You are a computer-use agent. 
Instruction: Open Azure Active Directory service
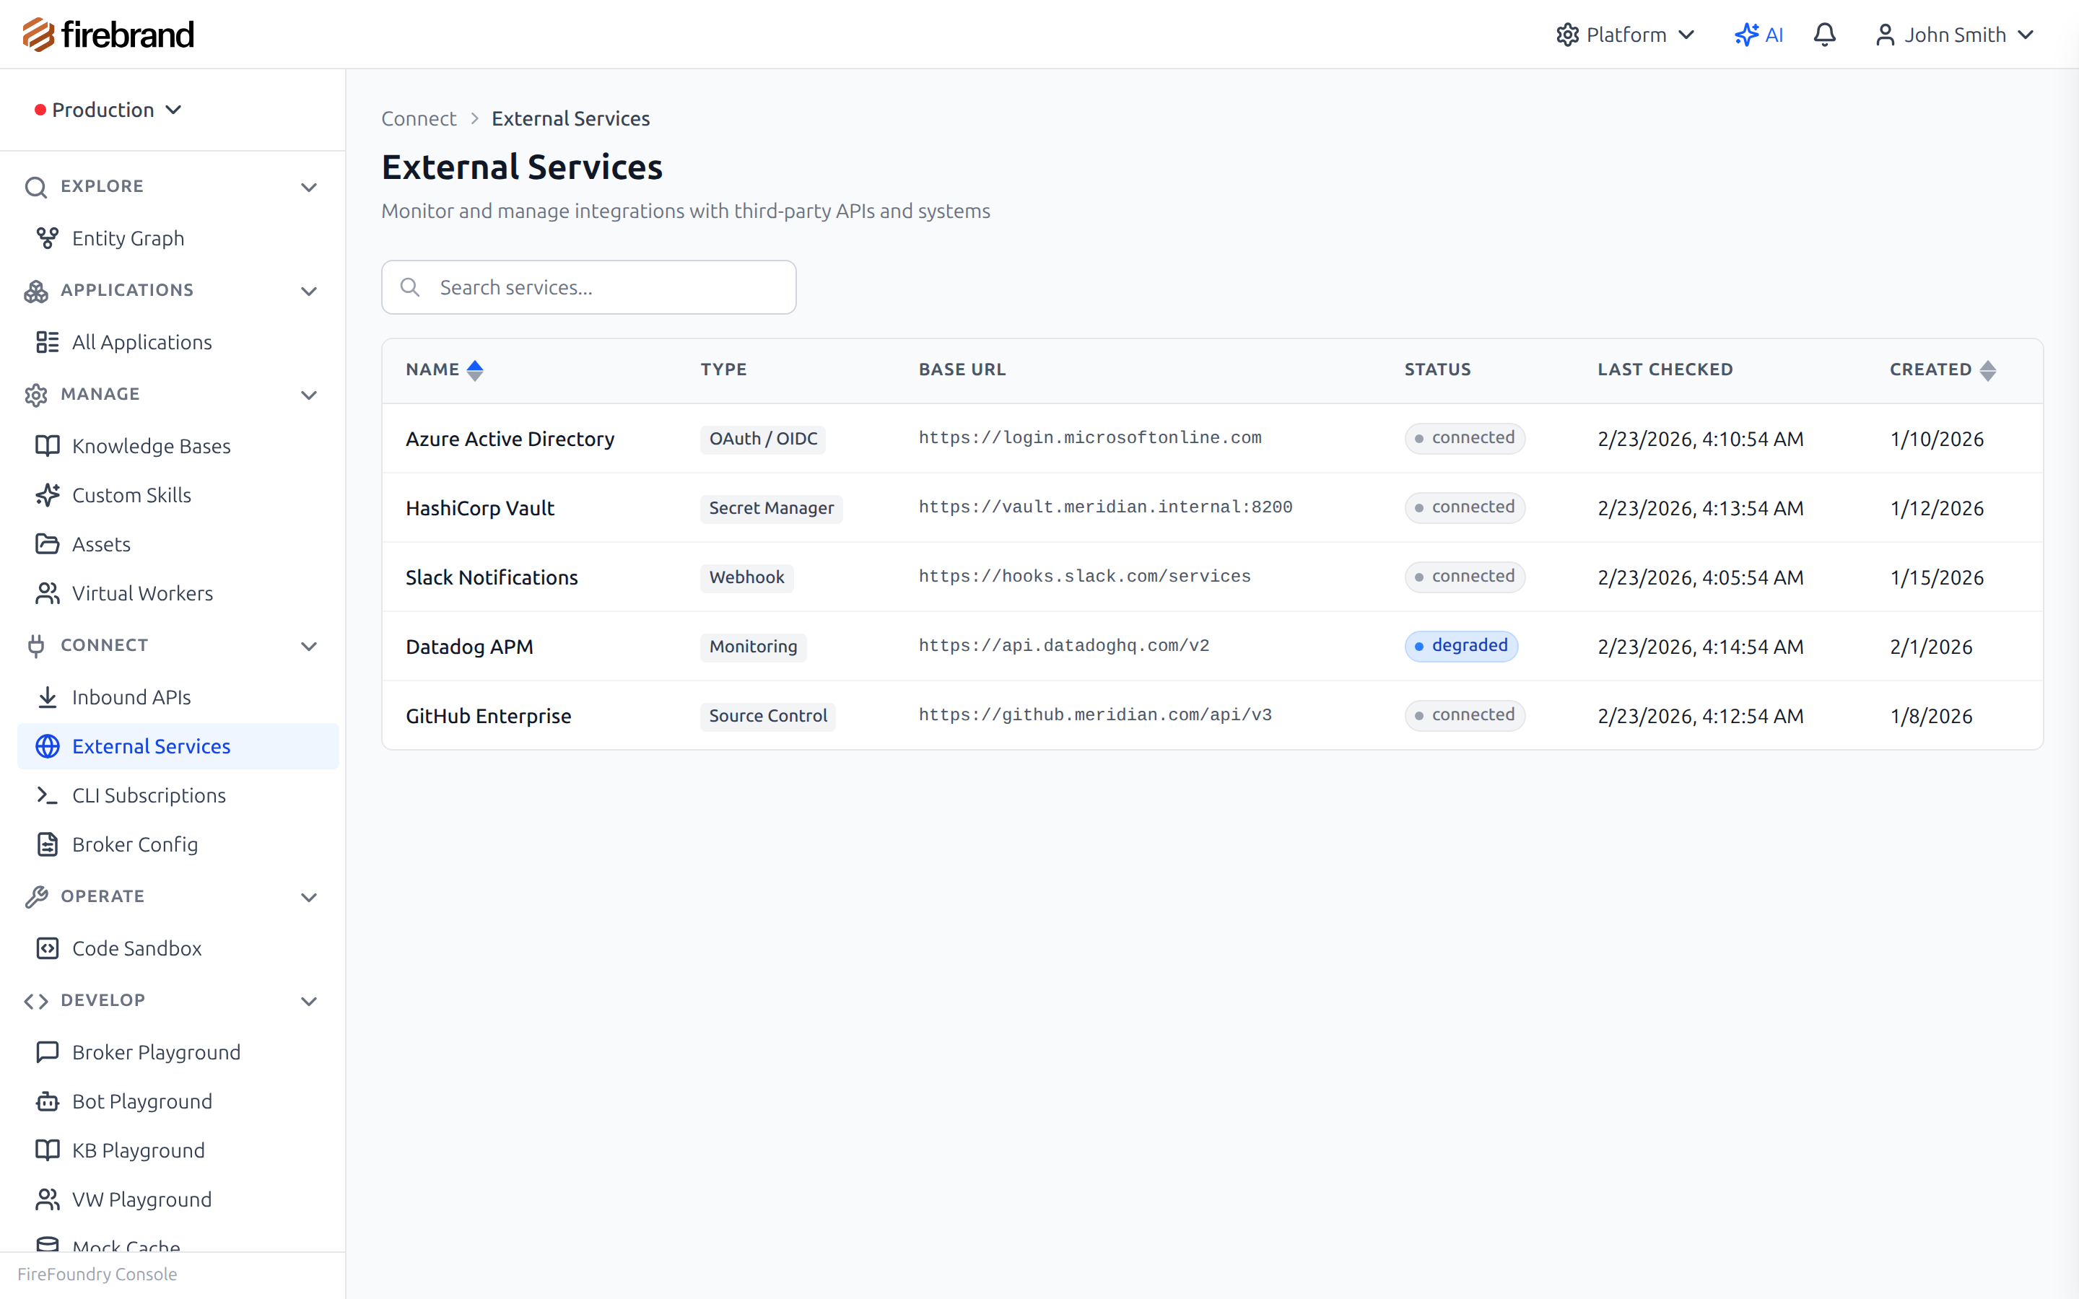[510, 439]
